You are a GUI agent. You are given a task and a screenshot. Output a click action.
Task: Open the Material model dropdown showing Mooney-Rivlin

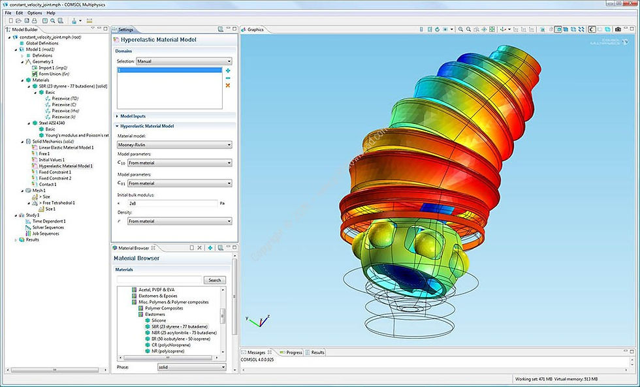point(174,145)
